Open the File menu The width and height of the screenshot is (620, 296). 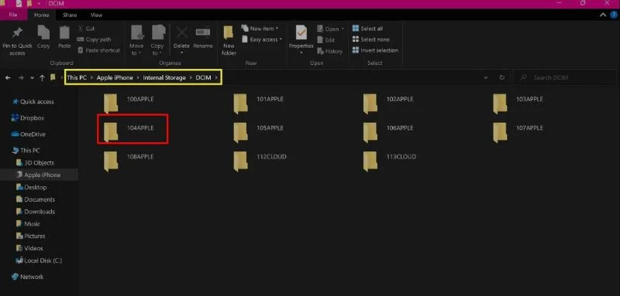(x=13, y=15)
